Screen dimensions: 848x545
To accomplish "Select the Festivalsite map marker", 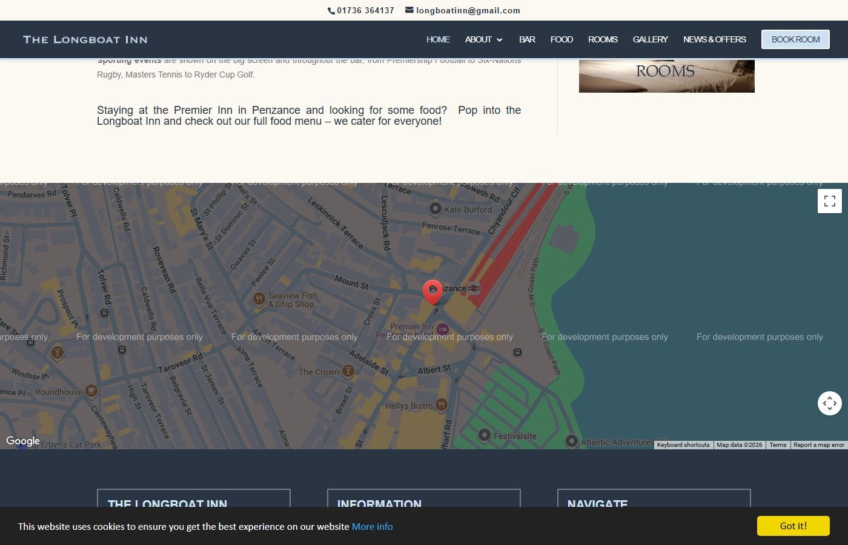I will (484, 435).
